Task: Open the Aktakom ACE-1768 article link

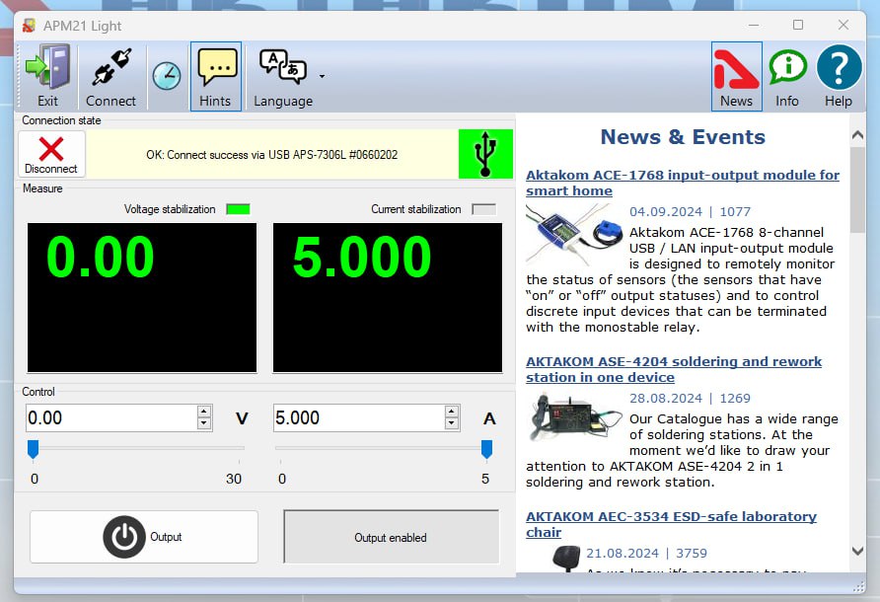Action: pyautogui.click(x=682, y=183)
